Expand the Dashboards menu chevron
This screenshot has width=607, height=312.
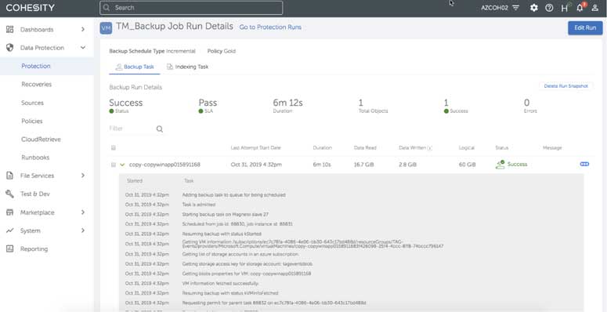(83, 30)
